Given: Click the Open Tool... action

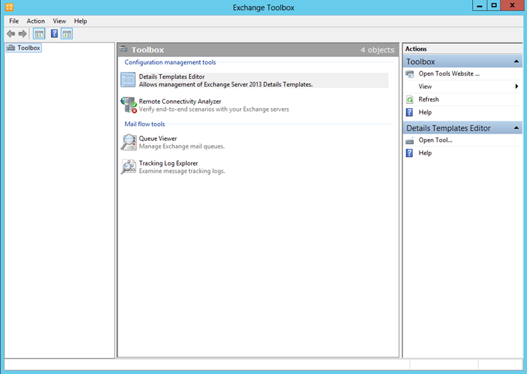Looking at the screenshot, I should click(x=435, y=140).
